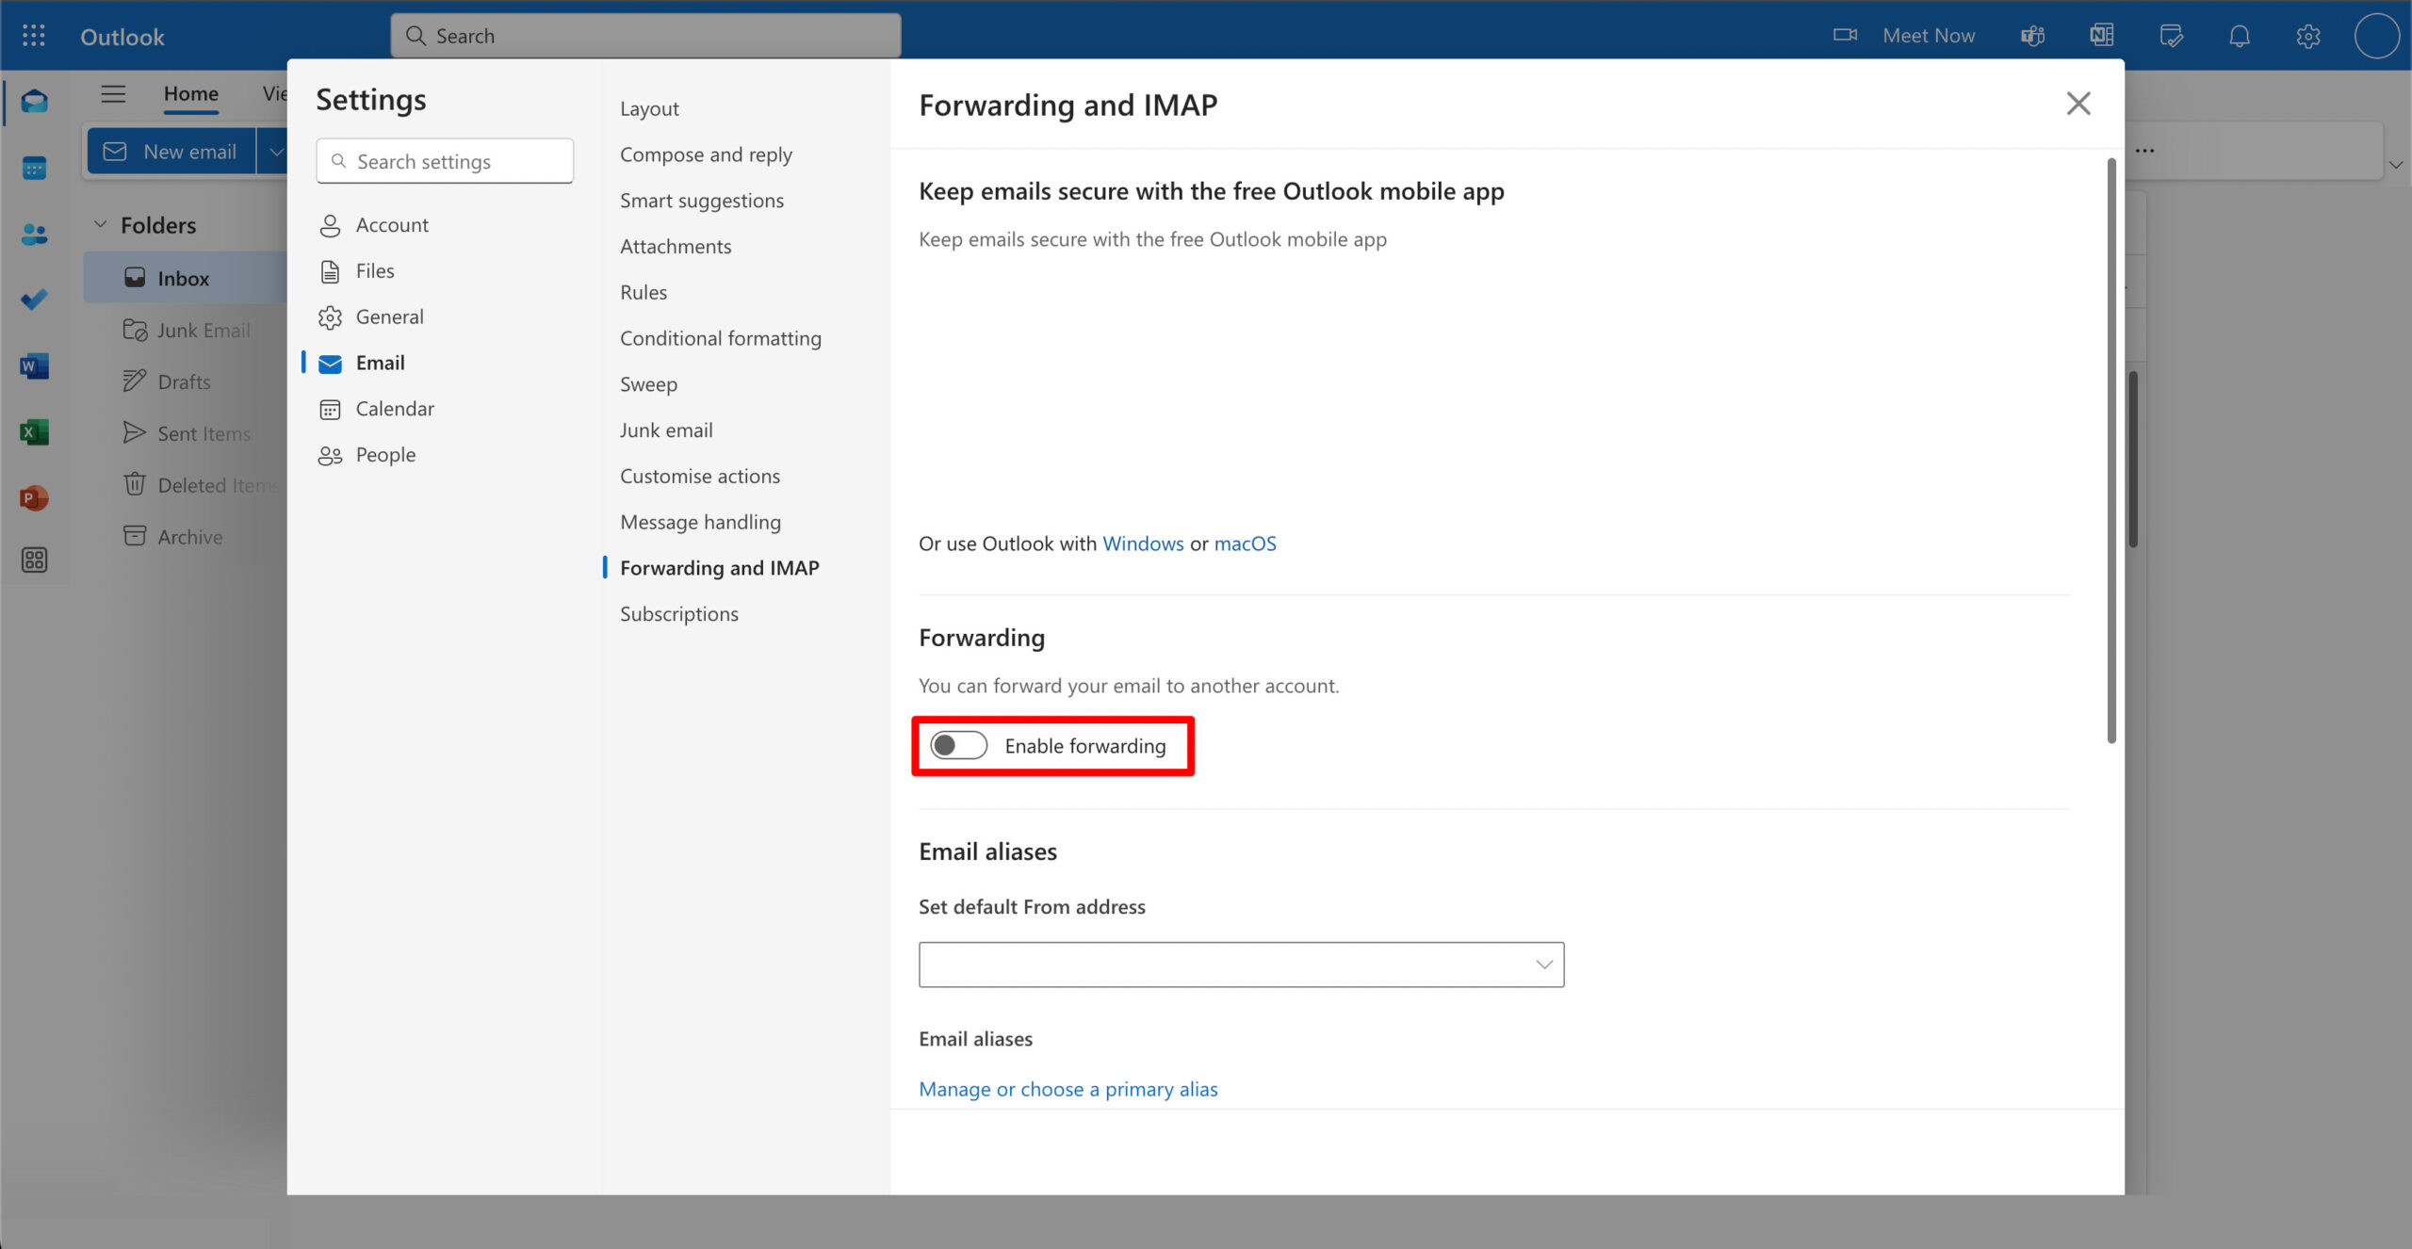The width and height of the screenshot is (2412, 1249).
Task: Expand the New email dropdown arrow
Action: coord(274,152)
